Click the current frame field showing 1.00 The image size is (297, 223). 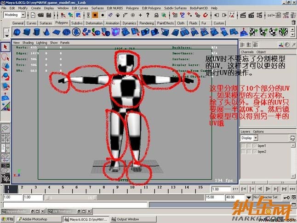coord(221,189)
